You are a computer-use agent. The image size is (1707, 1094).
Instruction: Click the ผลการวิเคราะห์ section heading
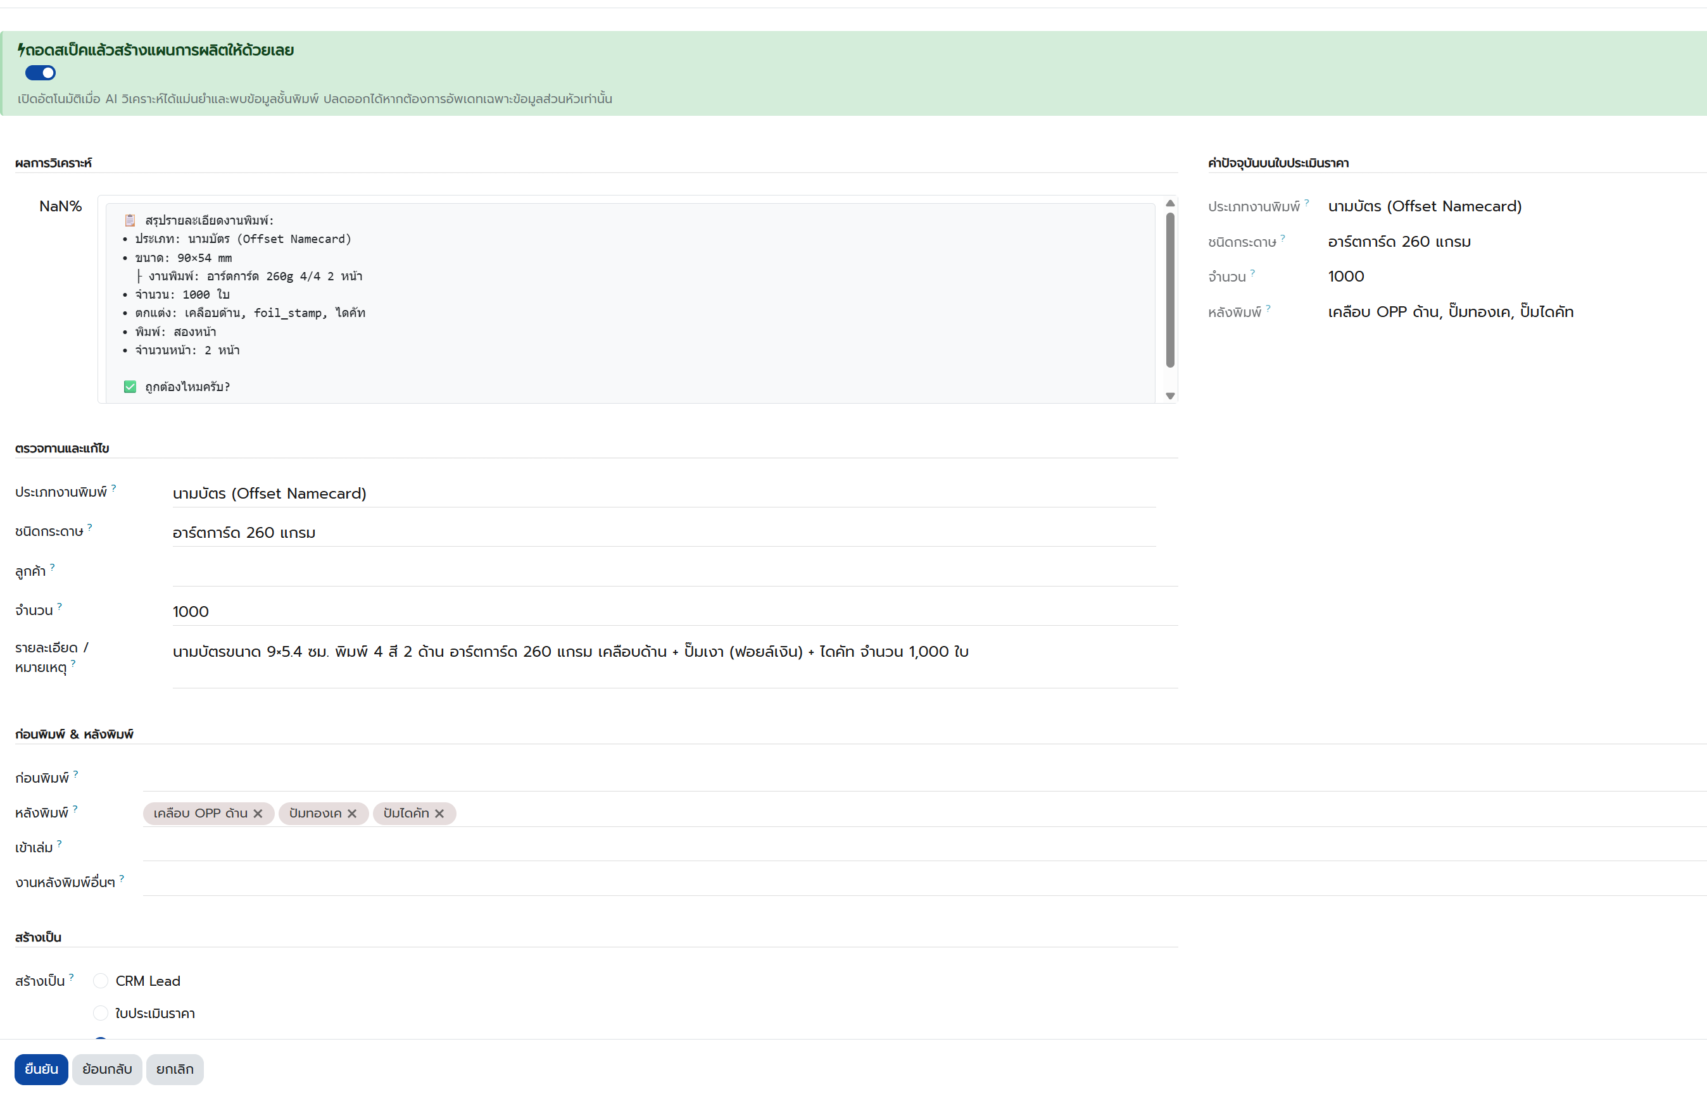pos(53,163)
